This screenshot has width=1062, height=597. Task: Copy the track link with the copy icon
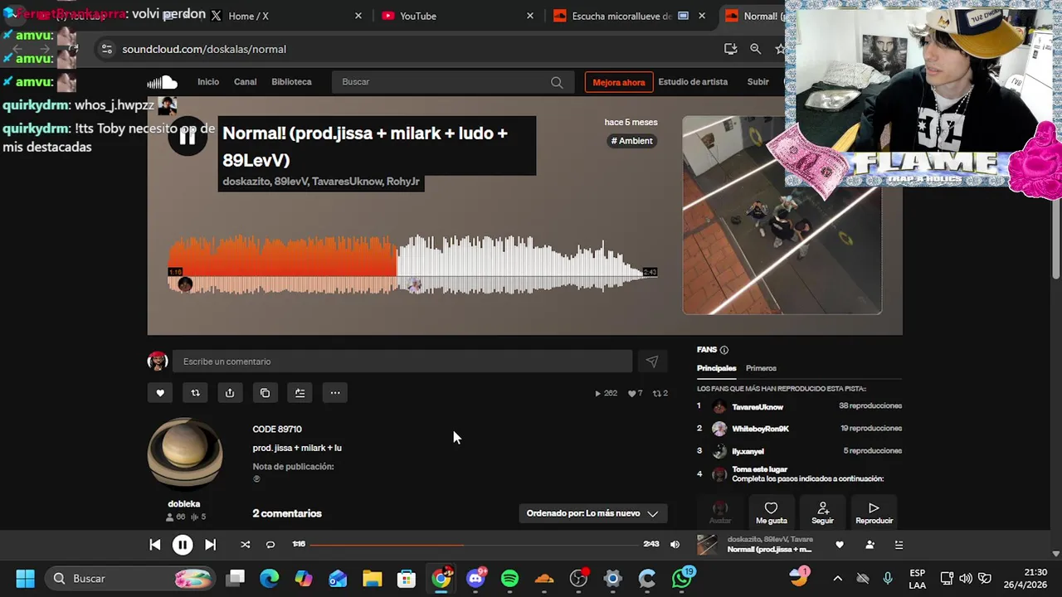coord(265,393)
